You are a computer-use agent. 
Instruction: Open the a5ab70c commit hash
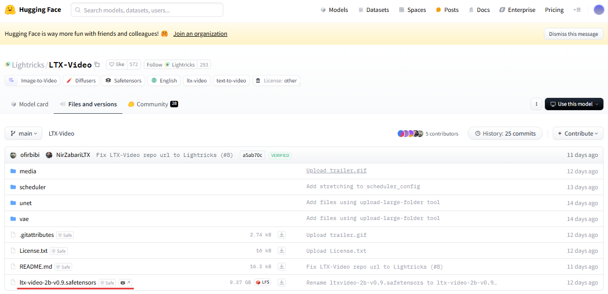point(252,155)
